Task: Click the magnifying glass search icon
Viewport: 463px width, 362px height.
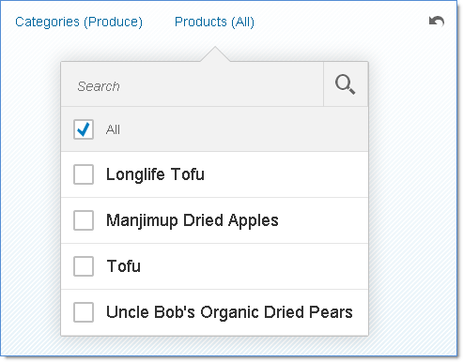Action: pyautogui.click(x=346, y=84)
